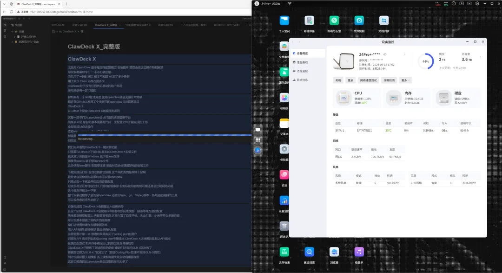Viewport: 502px width, 273px height.
Task: Click the SATA-1 disk row
Action: [x=407, y=130]
